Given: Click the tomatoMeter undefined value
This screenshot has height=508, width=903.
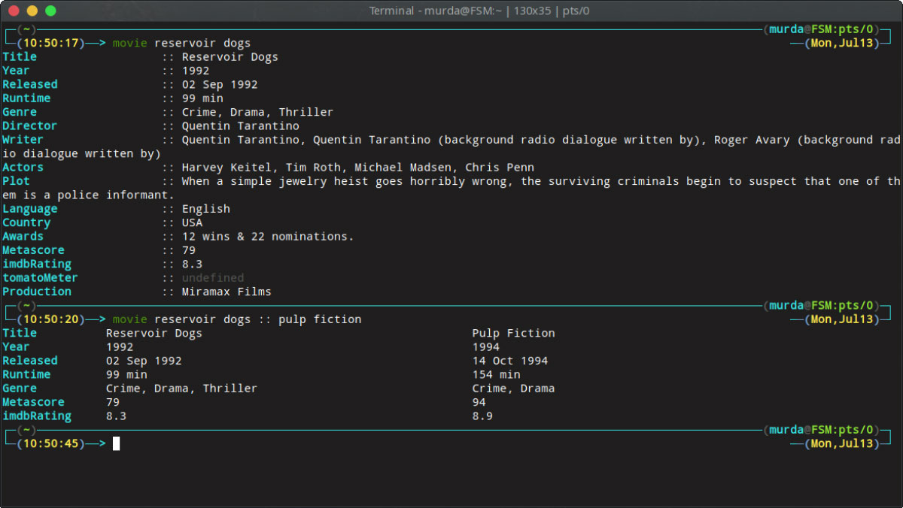Looking at the screenshot, I should 213,277.
